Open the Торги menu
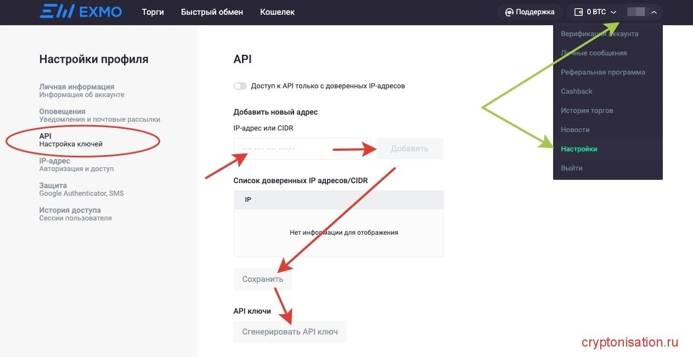Screen dimensions: 693x357 point(152,12)
